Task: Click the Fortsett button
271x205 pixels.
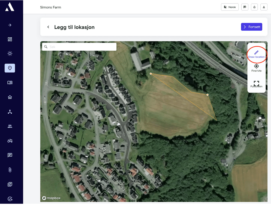Action: (x=251, y=27)
